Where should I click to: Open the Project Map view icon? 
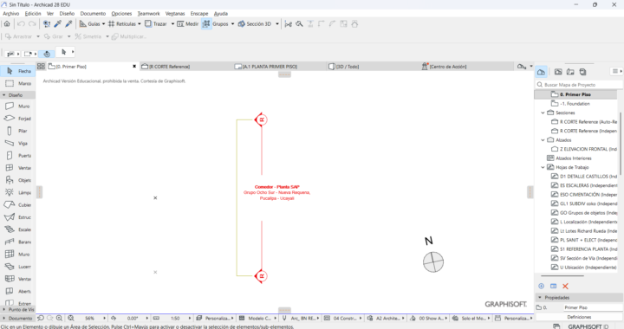tap(541, 72)
